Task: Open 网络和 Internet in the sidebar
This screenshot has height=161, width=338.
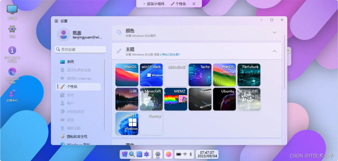Action: pyautogui.click(x=78, y=79)
